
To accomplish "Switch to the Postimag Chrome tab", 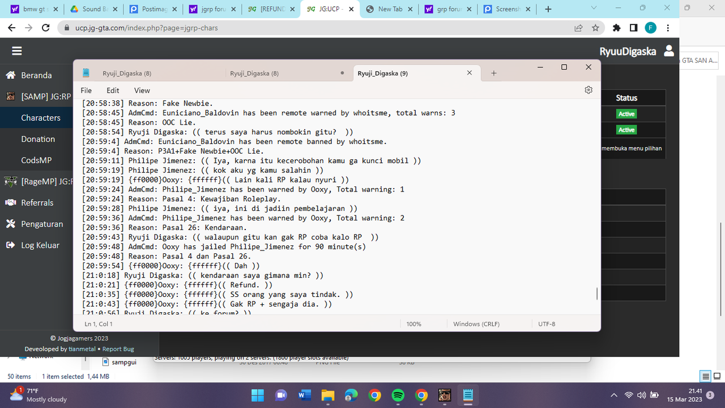I will pyautogui.click(x=152, y=9).
